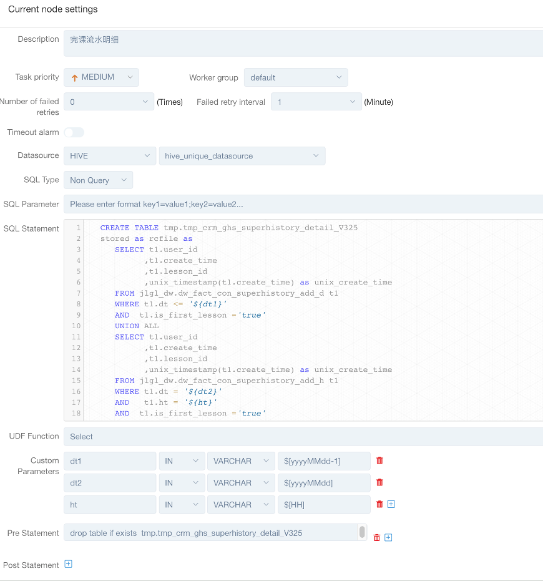Open the SQL Type Non Query dropdown
The image size is (543, 584).
point(99,180)
